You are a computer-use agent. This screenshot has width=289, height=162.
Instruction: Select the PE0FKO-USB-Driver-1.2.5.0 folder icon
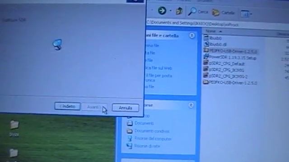205,82
